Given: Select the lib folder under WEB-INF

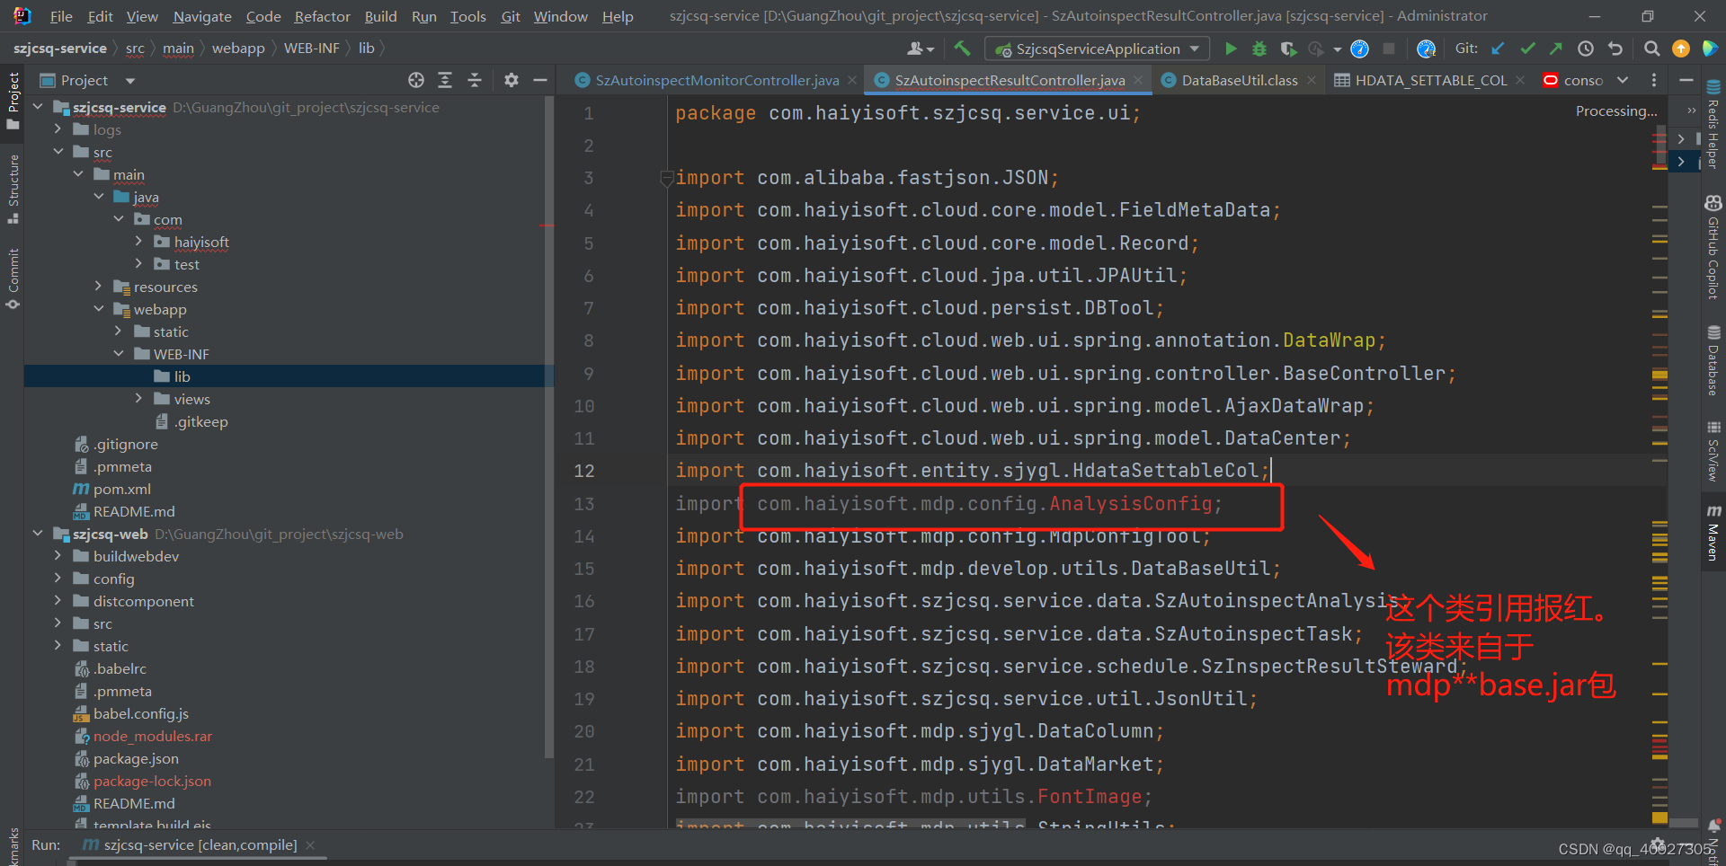Looking at the screenshot, I should tap(182, 376).
